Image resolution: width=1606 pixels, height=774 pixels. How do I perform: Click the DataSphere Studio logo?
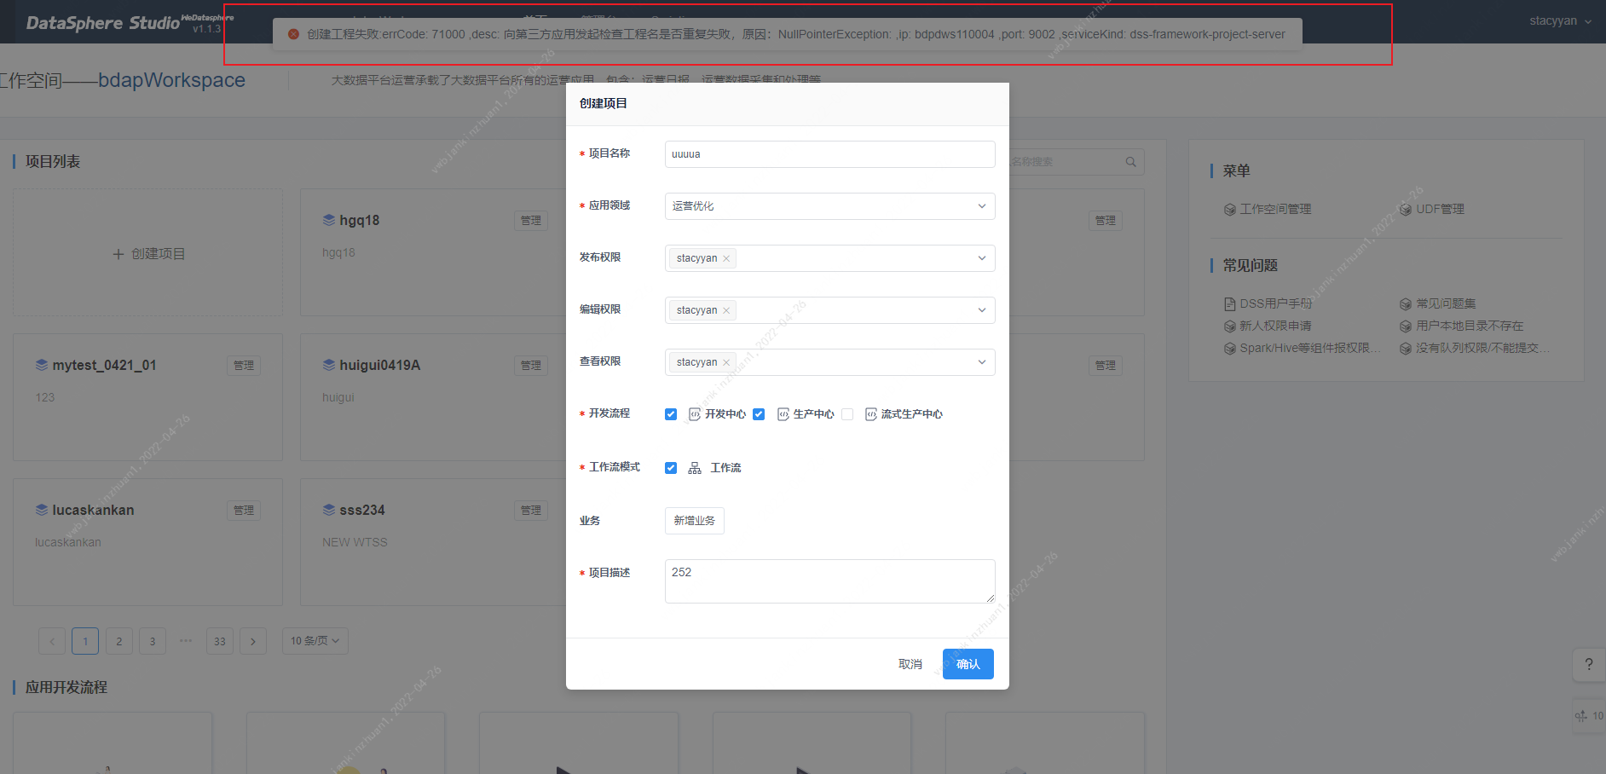click(x=102, y=23)
